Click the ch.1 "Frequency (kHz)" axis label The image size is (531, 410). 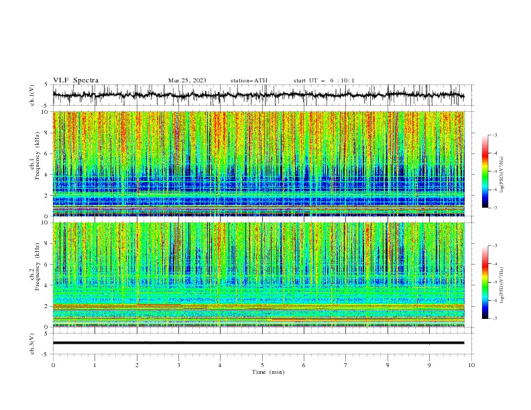click(x=37, y=156)
